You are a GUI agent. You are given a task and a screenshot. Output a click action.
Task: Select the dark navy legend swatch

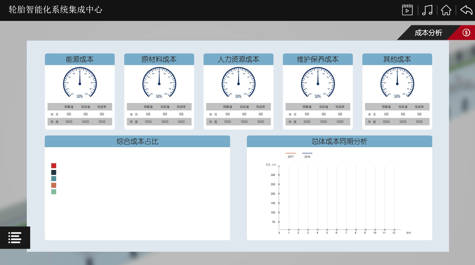point(54,172)
